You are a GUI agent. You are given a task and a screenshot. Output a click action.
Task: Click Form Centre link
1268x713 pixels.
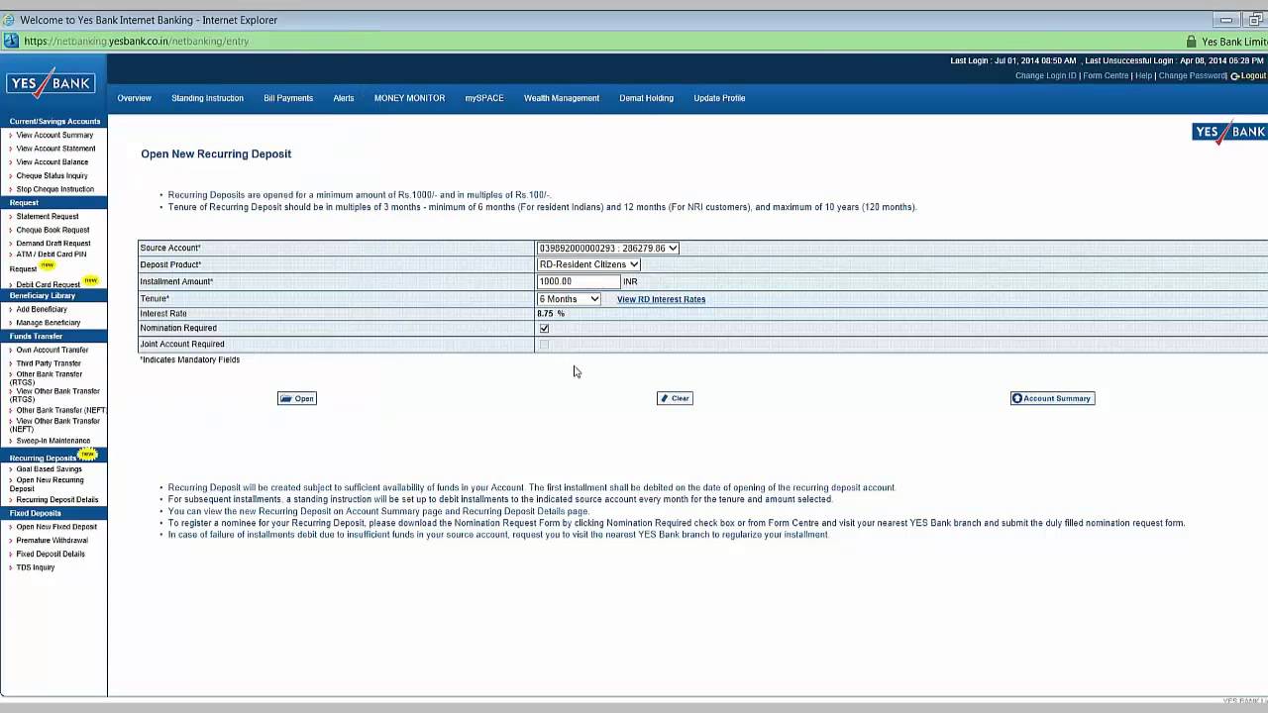(1106, 76)
